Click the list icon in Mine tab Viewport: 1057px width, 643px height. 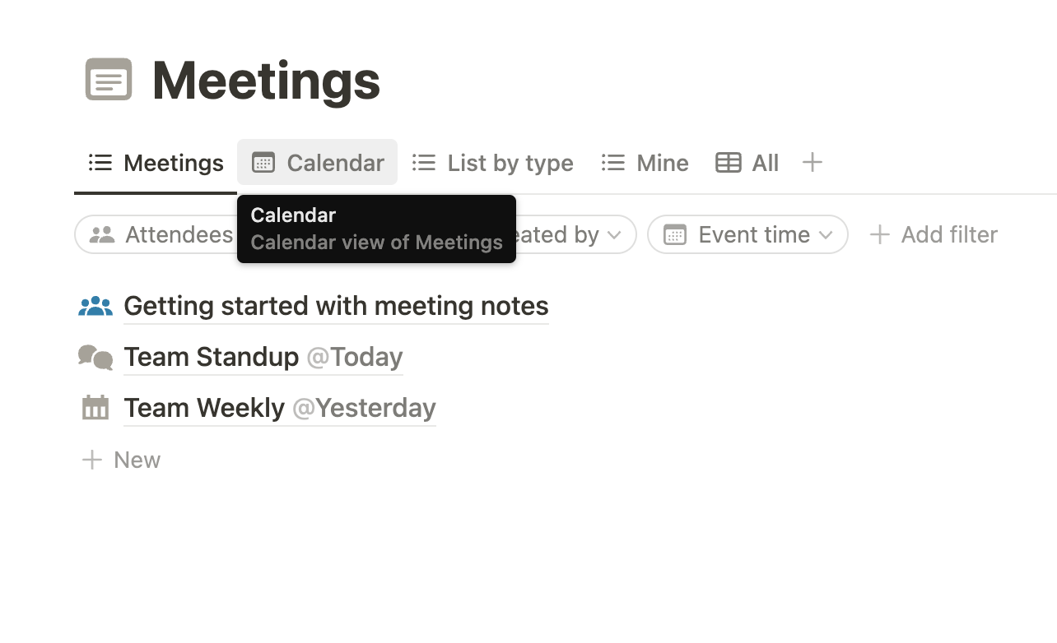pyautogui.click(x=613, y=163)
